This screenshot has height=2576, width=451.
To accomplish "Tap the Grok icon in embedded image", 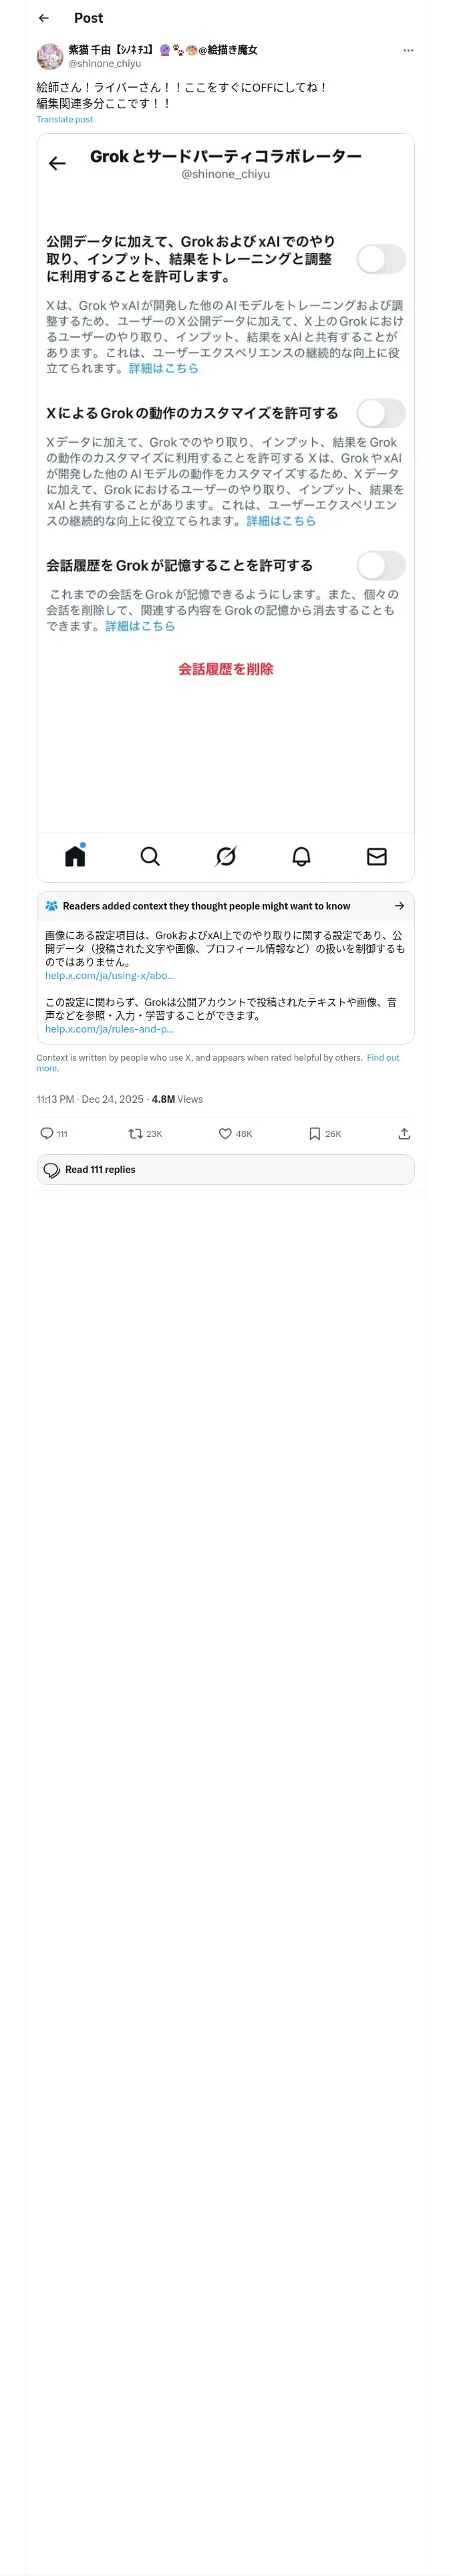I will [x=226, y=856].
